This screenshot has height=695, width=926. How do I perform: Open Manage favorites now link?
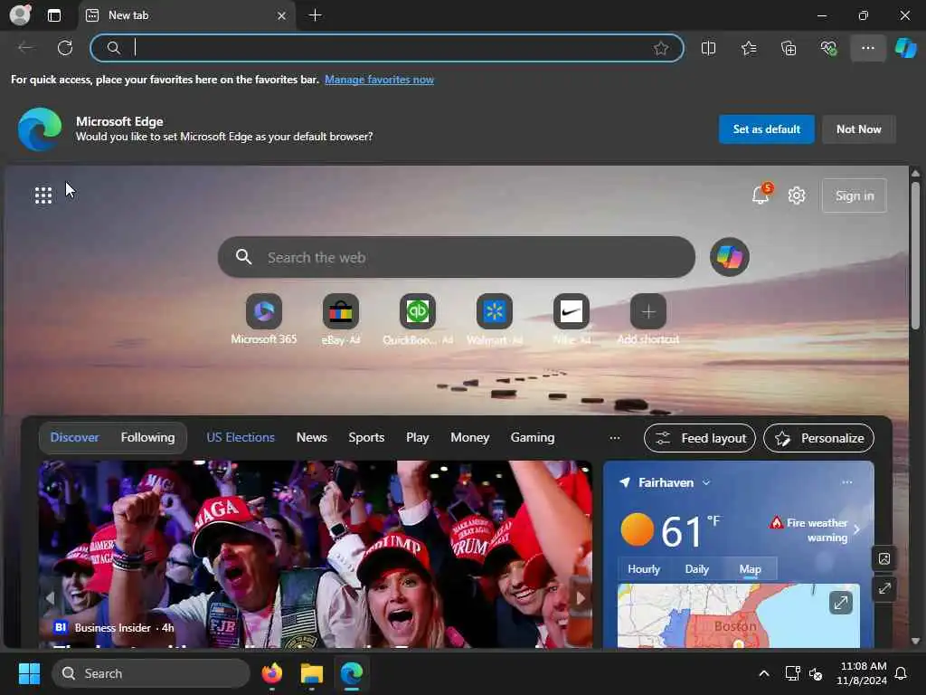[379, 80]
